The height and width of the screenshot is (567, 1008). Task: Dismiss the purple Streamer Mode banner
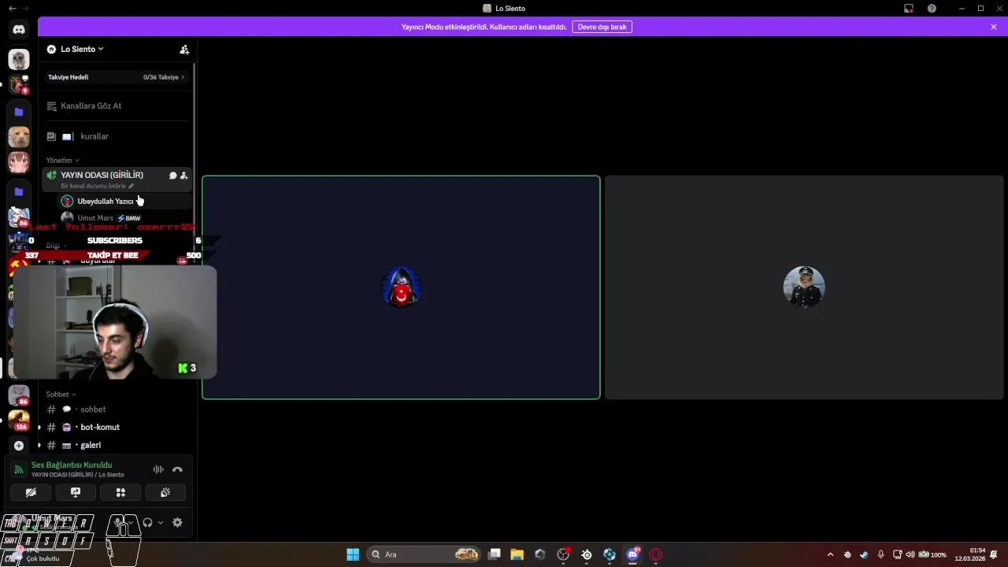click(x=994, y=27)
